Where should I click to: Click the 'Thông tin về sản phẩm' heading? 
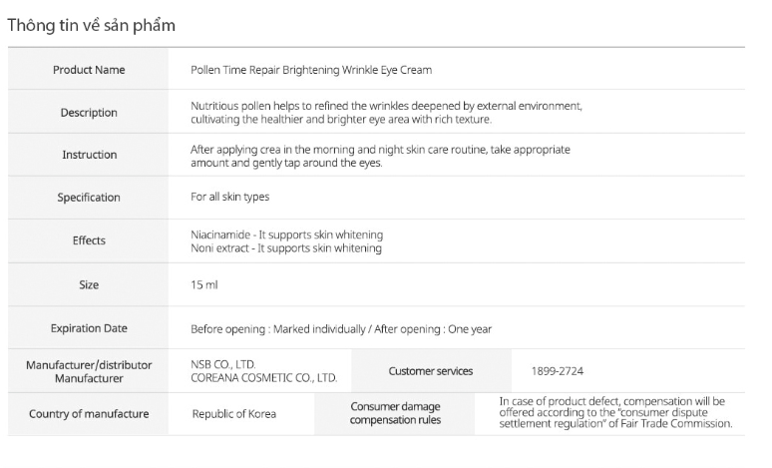pyautogui.click(x=91, y=26)
